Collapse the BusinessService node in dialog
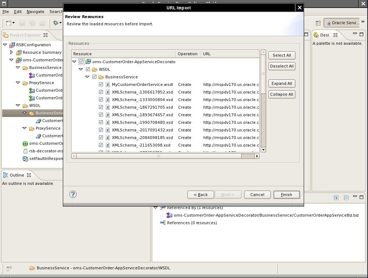The height and width of the screenshot is (278, 368). (87, 77)
